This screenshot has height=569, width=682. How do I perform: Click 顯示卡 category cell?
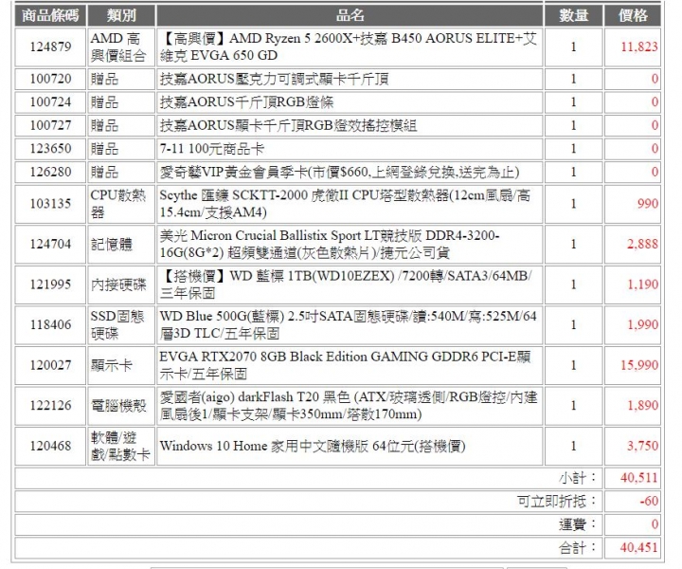[x=121, y=365]
